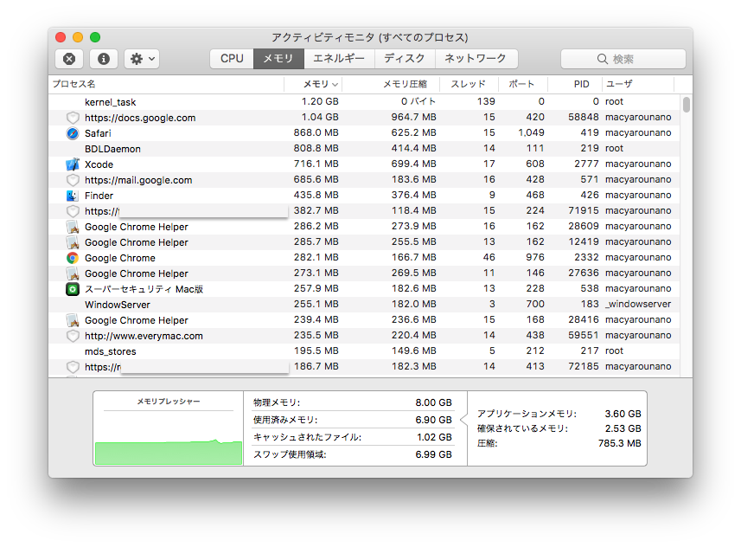Image resolution: width=741 pixels, height=547 pixels.
Task: Click the スーパーセキュリティ Mac版 icon
Action: pos(73,289)
